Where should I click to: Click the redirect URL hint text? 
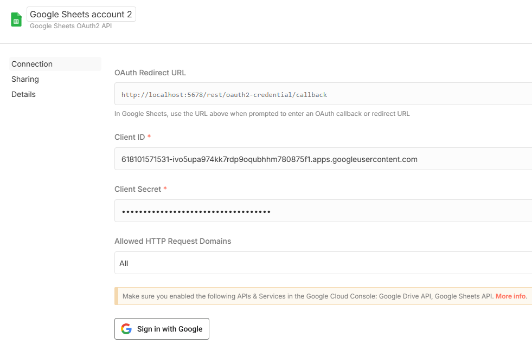pos(262,114)
